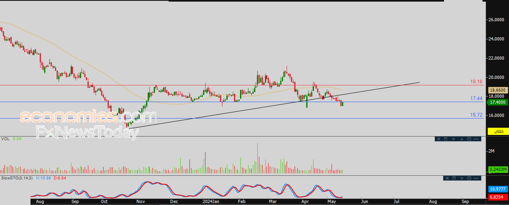This screenshot has width=509, height=205.
Task: Select the 17.44 support level label
Action: point(476,98)
